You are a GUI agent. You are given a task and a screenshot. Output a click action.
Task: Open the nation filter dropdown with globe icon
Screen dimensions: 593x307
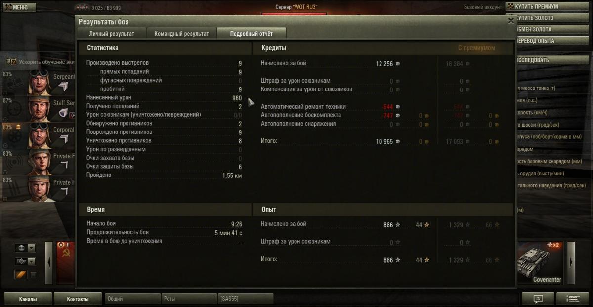click(x=26, y=248)
